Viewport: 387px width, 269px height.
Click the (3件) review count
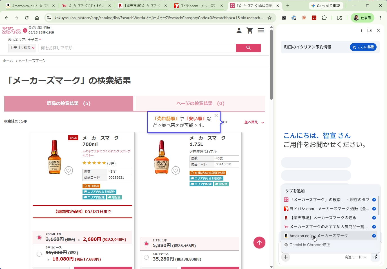[x=111, y=163]
